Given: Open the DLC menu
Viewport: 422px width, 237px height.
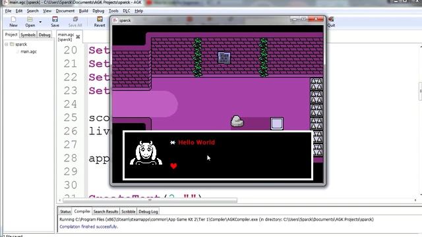Looking at the screenshot, I should tap(126, 11).
